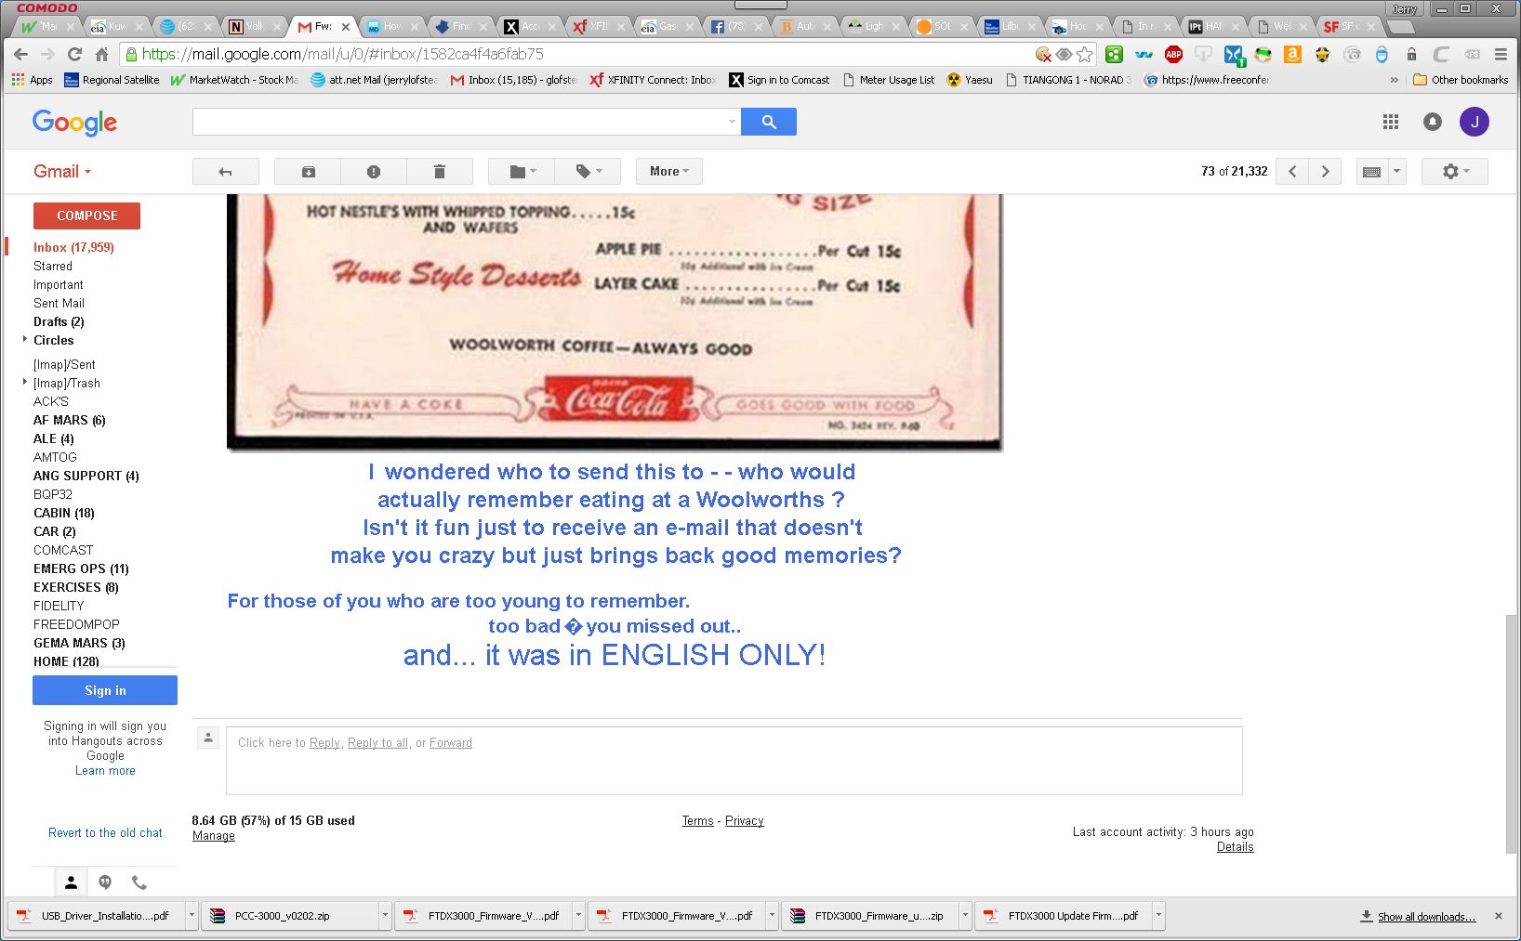Open the input tools selection arrow

tap(1396, 172)
